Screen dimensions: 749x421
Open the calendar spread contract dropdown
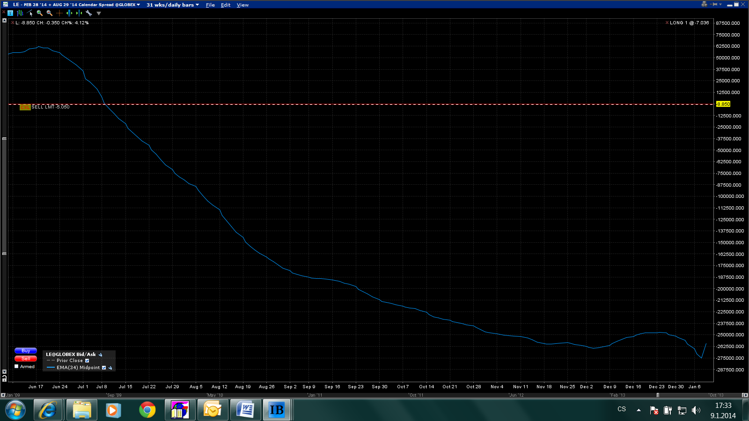(x=138, y=5)
